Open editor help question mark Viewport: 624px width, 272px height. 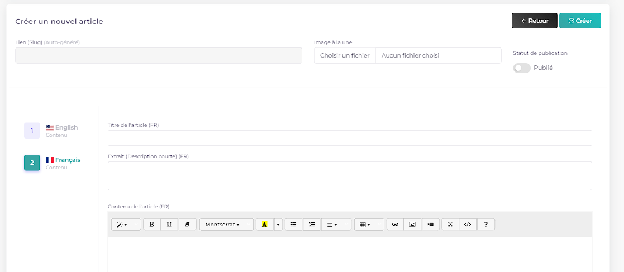(486, 225)
